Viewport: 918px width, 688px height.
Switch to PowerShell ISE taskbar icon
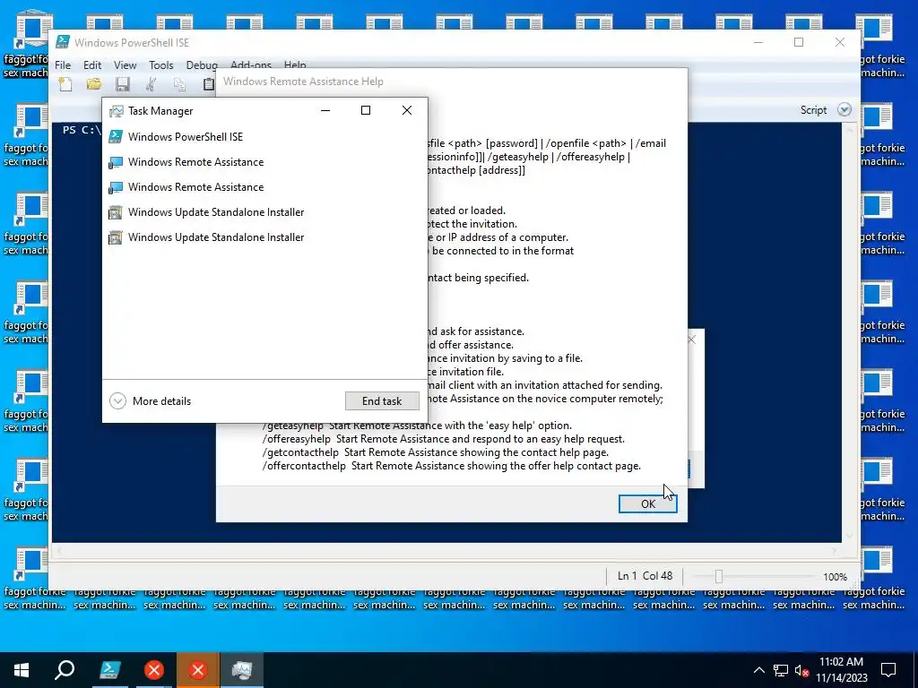(110, 670)
